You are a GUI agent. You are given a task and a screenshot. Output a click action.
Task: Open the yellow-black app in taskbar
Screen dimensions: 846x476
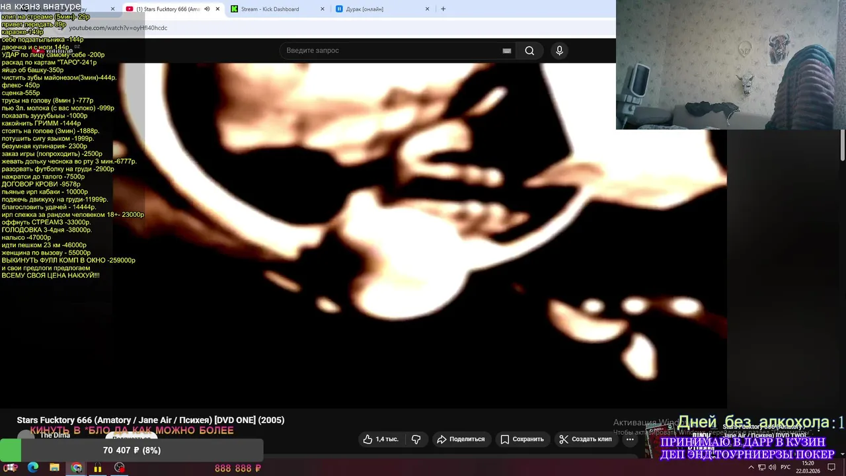click(98, 467)
